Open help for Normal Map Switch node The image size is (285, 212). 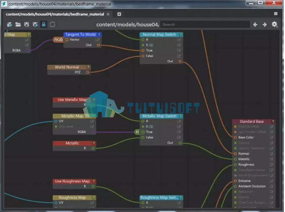point(181,34)
